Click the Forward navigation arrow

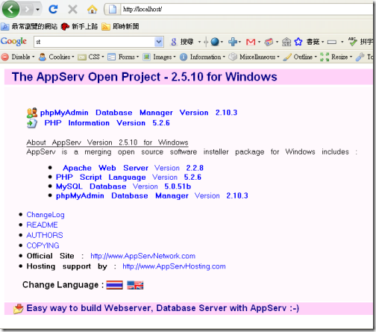pyautogui.click(x=27, y=10)
